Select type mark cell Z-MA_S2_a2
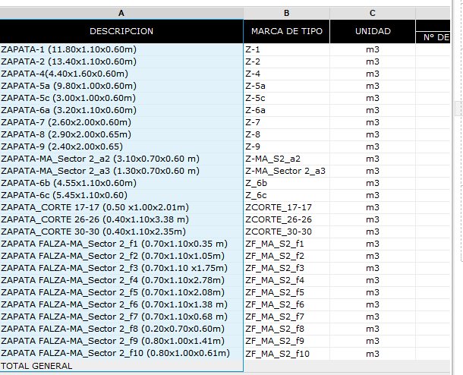Viewport: 463px width, 375px height. point(286,159)
